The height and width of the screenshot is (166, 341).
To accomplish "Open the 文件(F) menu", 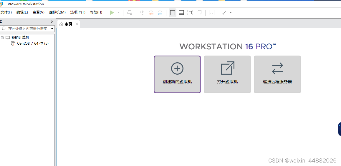I will pos(6,12).
